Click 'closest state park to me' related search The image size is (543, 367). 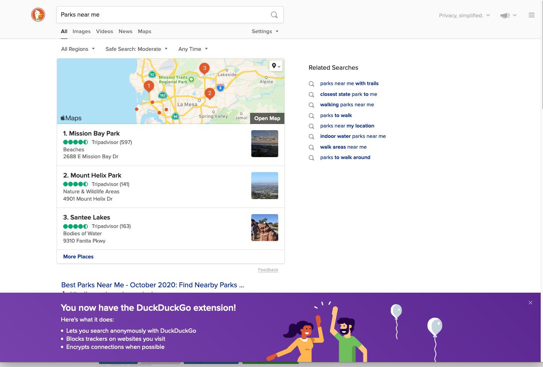[349, 94]
